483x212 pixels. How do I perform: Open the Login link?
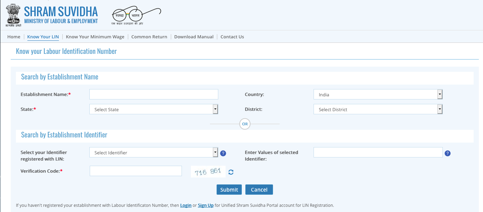186,205
